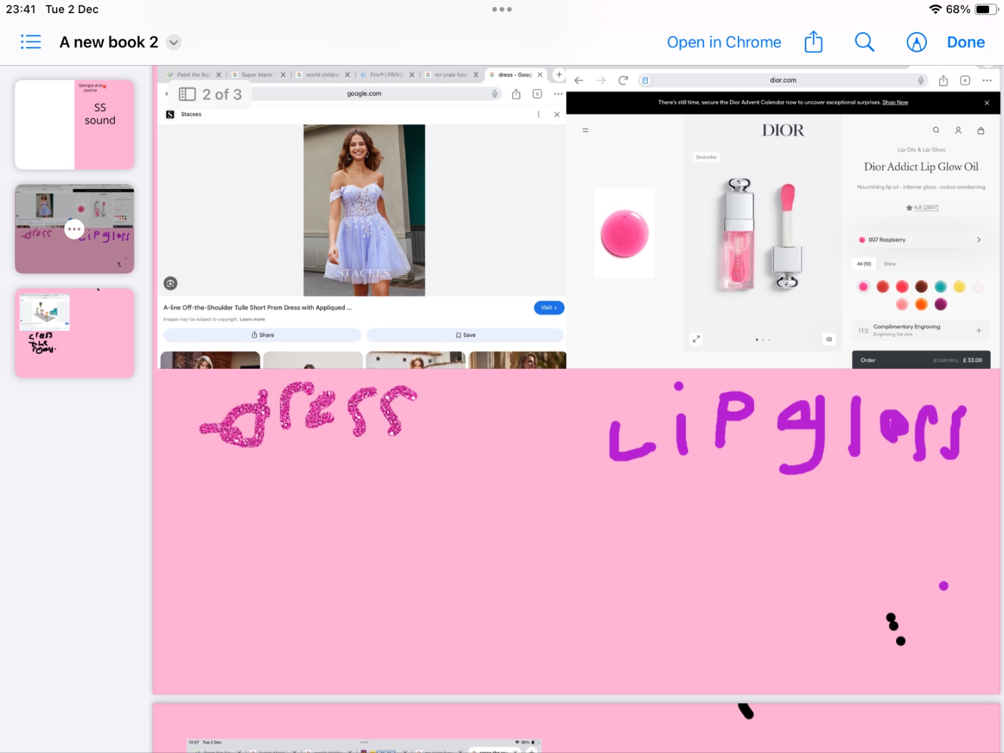
Task: Select the SS sound page thumbnail
Action: pos(75,124)
